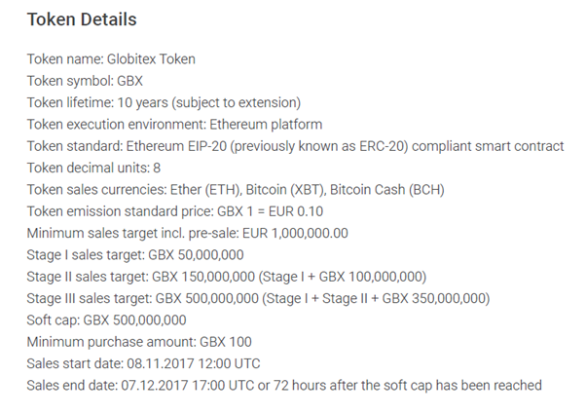The height and width of the screenshot is (414, 586).
Task: Click the Token name Globitex Token line
Action: pyautogui.click(x=111, y=59)
